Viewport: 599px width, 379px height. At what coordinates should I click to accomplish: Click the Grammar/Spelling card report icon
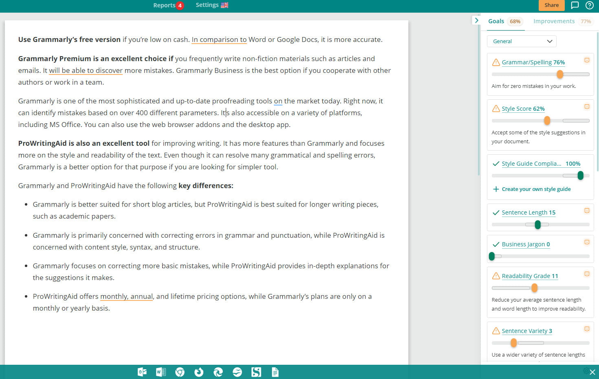pyautogui.click(x=587, y=60)
